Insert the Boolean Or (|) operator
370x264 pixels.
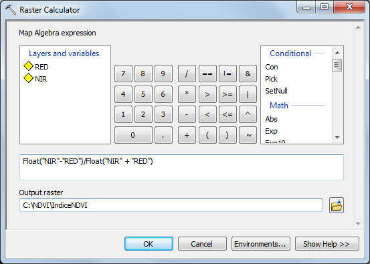coord(248,94)
